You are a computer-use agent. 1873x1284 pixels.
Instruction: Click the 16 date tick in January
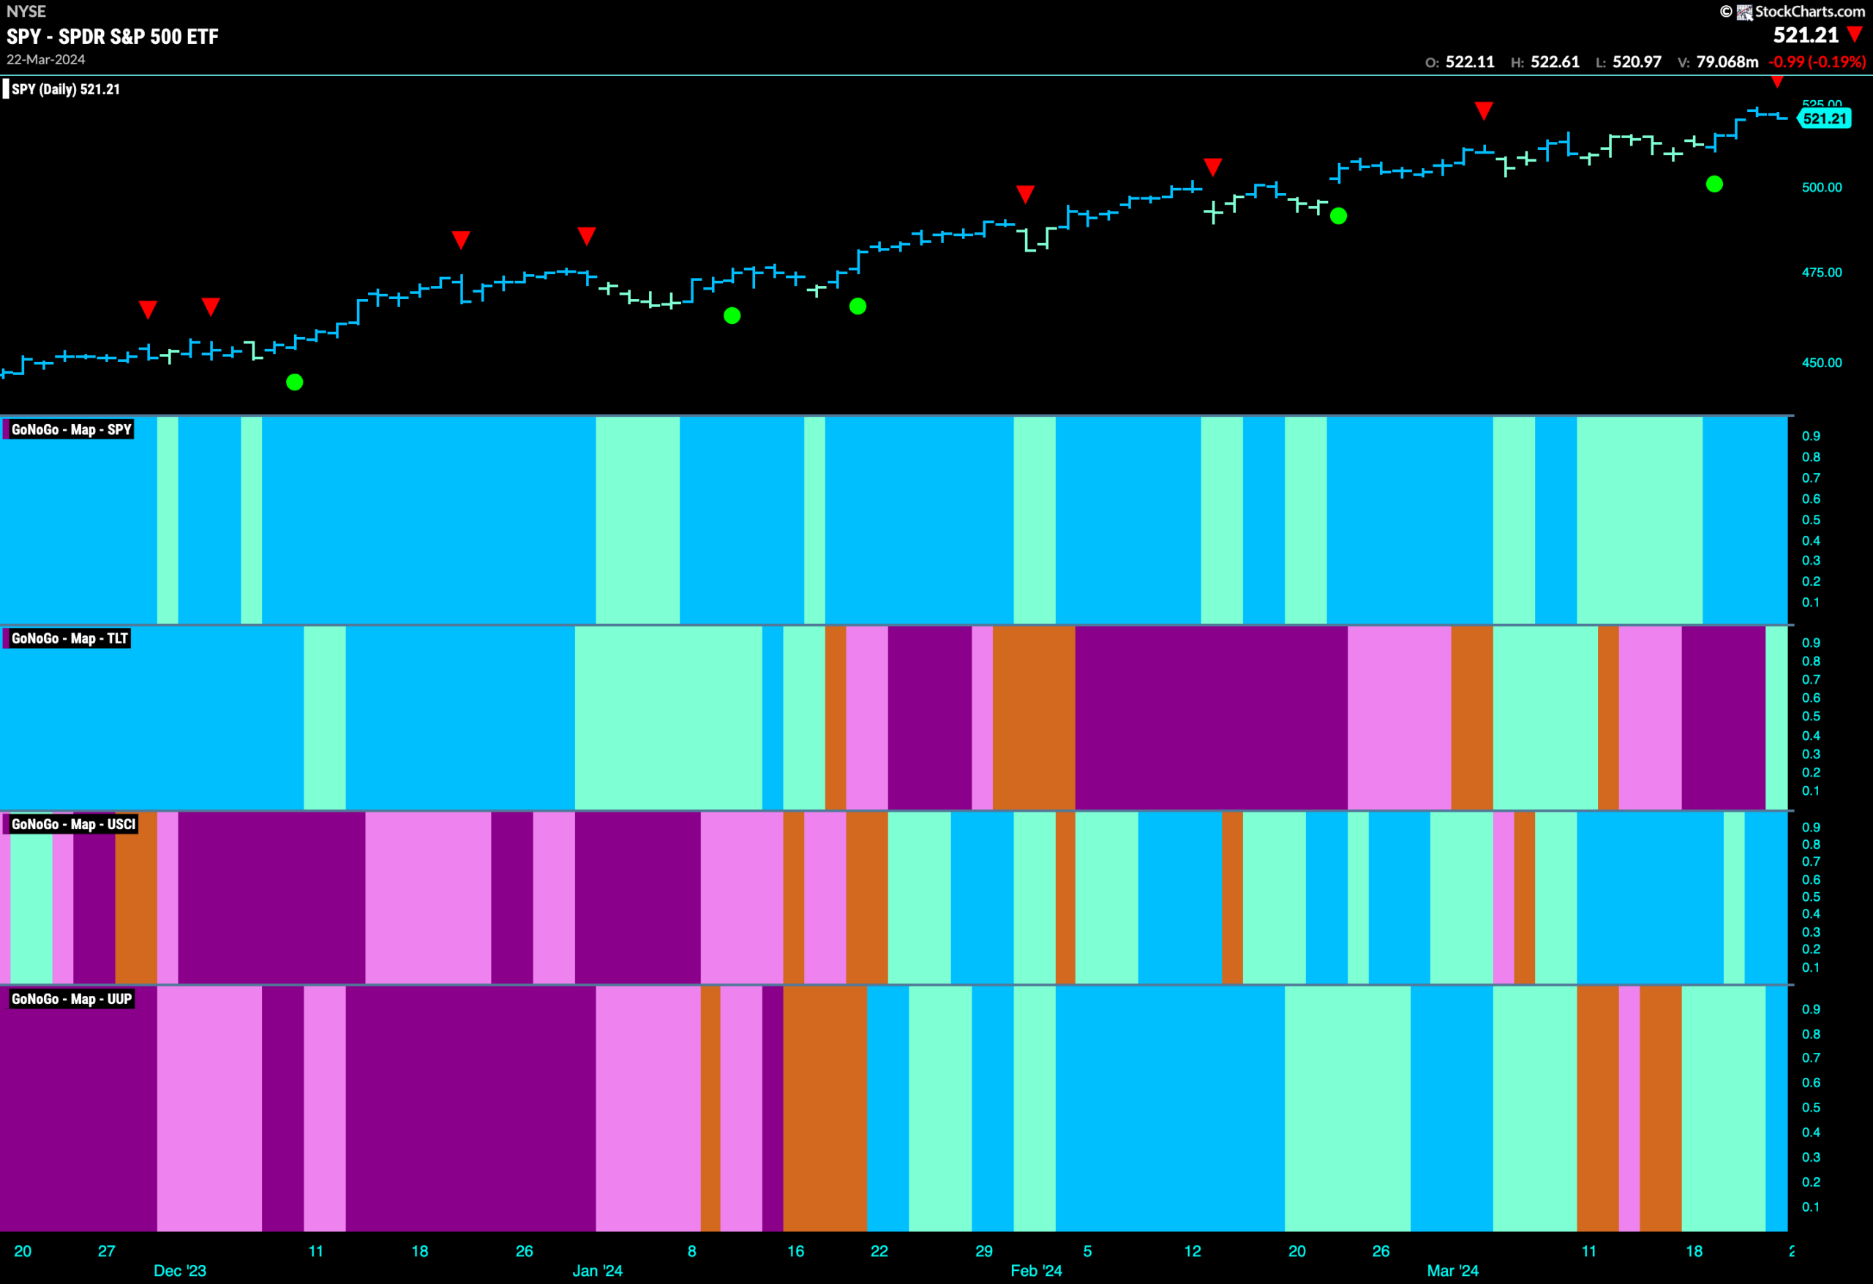pos(795,1251)
